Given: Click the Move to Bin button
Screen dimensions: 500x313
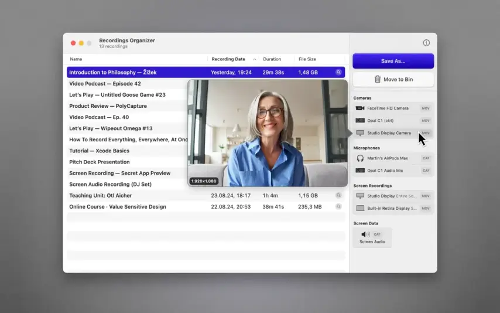Looking at the screenshot, I should coord(393,79).
